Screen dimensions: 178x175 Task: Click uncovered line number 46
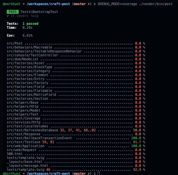(48, 170)
